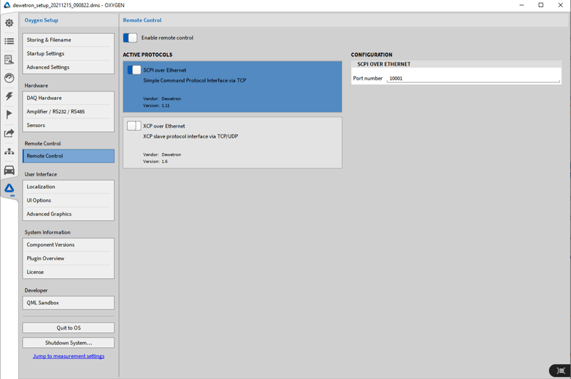
Task: Select the gauge instrument icon in sidebar
Action: point(9,78)
